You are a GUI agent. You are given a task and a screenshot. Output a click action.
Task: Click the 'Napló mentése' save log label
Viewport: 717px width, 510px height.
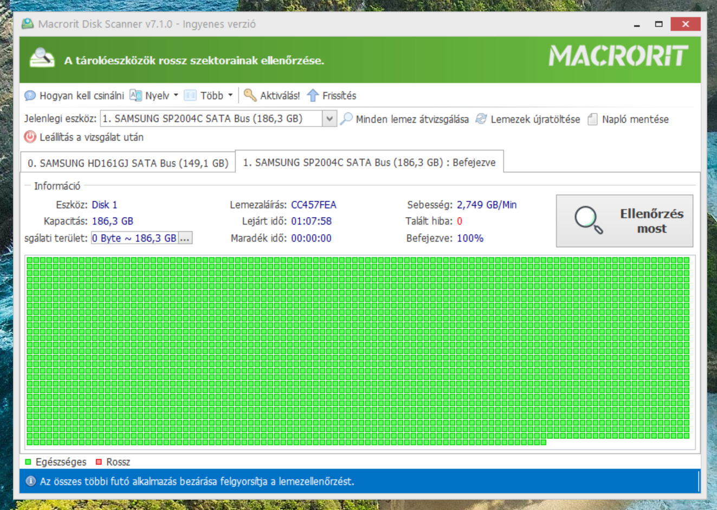click(635, 119)
